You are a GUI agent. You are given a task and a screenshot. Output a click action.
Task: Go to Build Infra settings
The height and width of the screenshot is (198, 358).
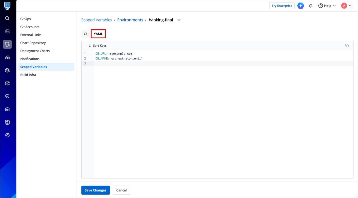28,75
